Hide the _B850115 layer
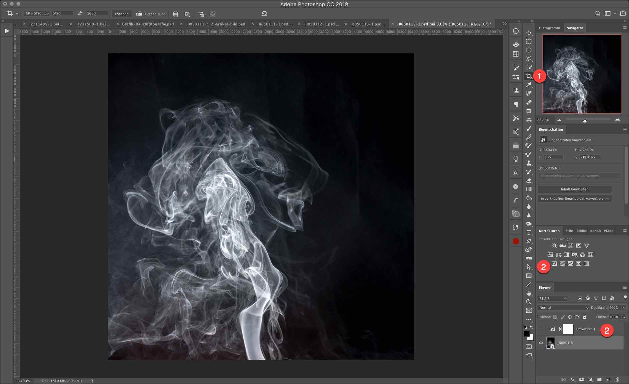Screen dimensions: 629x384 541,343
